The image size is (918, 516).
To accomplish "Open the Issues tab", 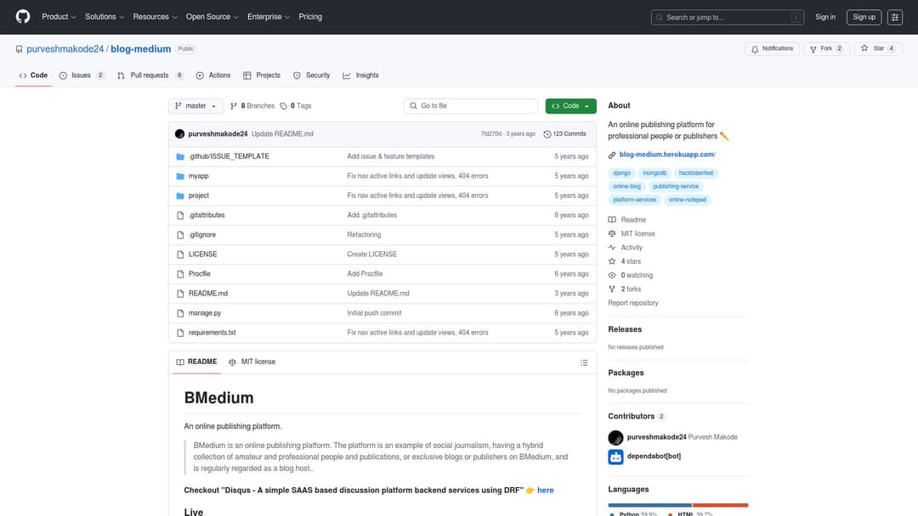I will [82, 76].
